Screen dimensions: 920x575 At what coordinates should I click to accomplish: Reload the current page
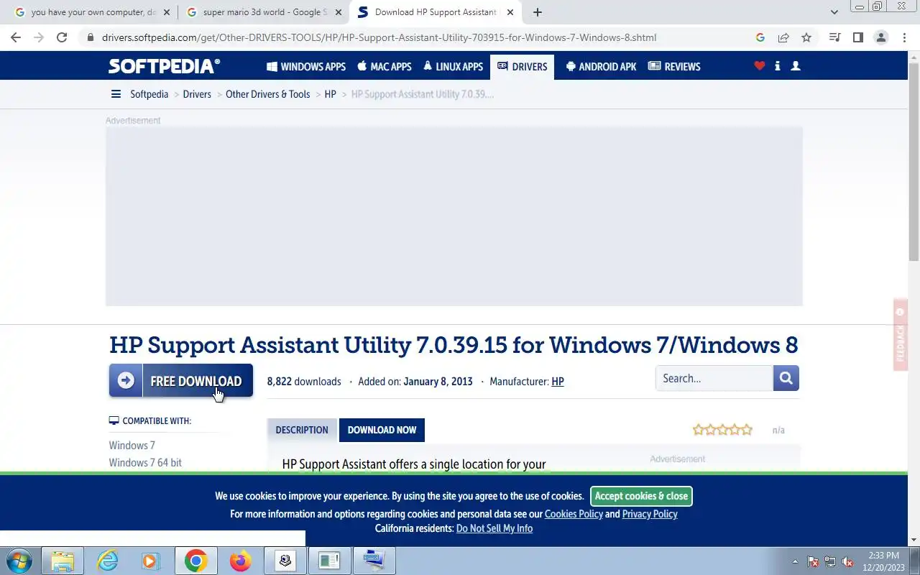pyautogui.click(x=62, y=37)
